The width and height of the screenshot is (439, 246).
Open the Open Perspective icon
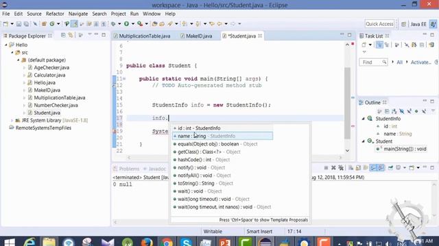403,25
